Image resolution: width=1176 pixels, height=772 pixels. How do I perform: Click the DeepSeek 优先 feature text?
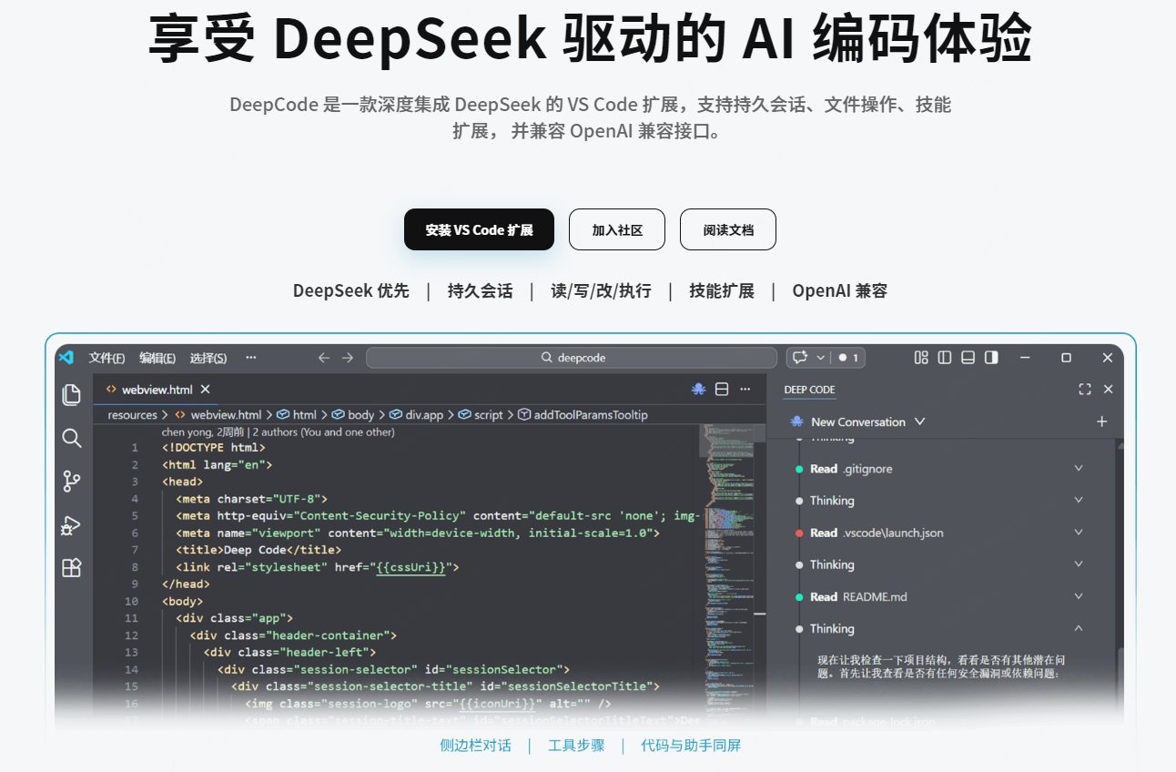(351, 291)
